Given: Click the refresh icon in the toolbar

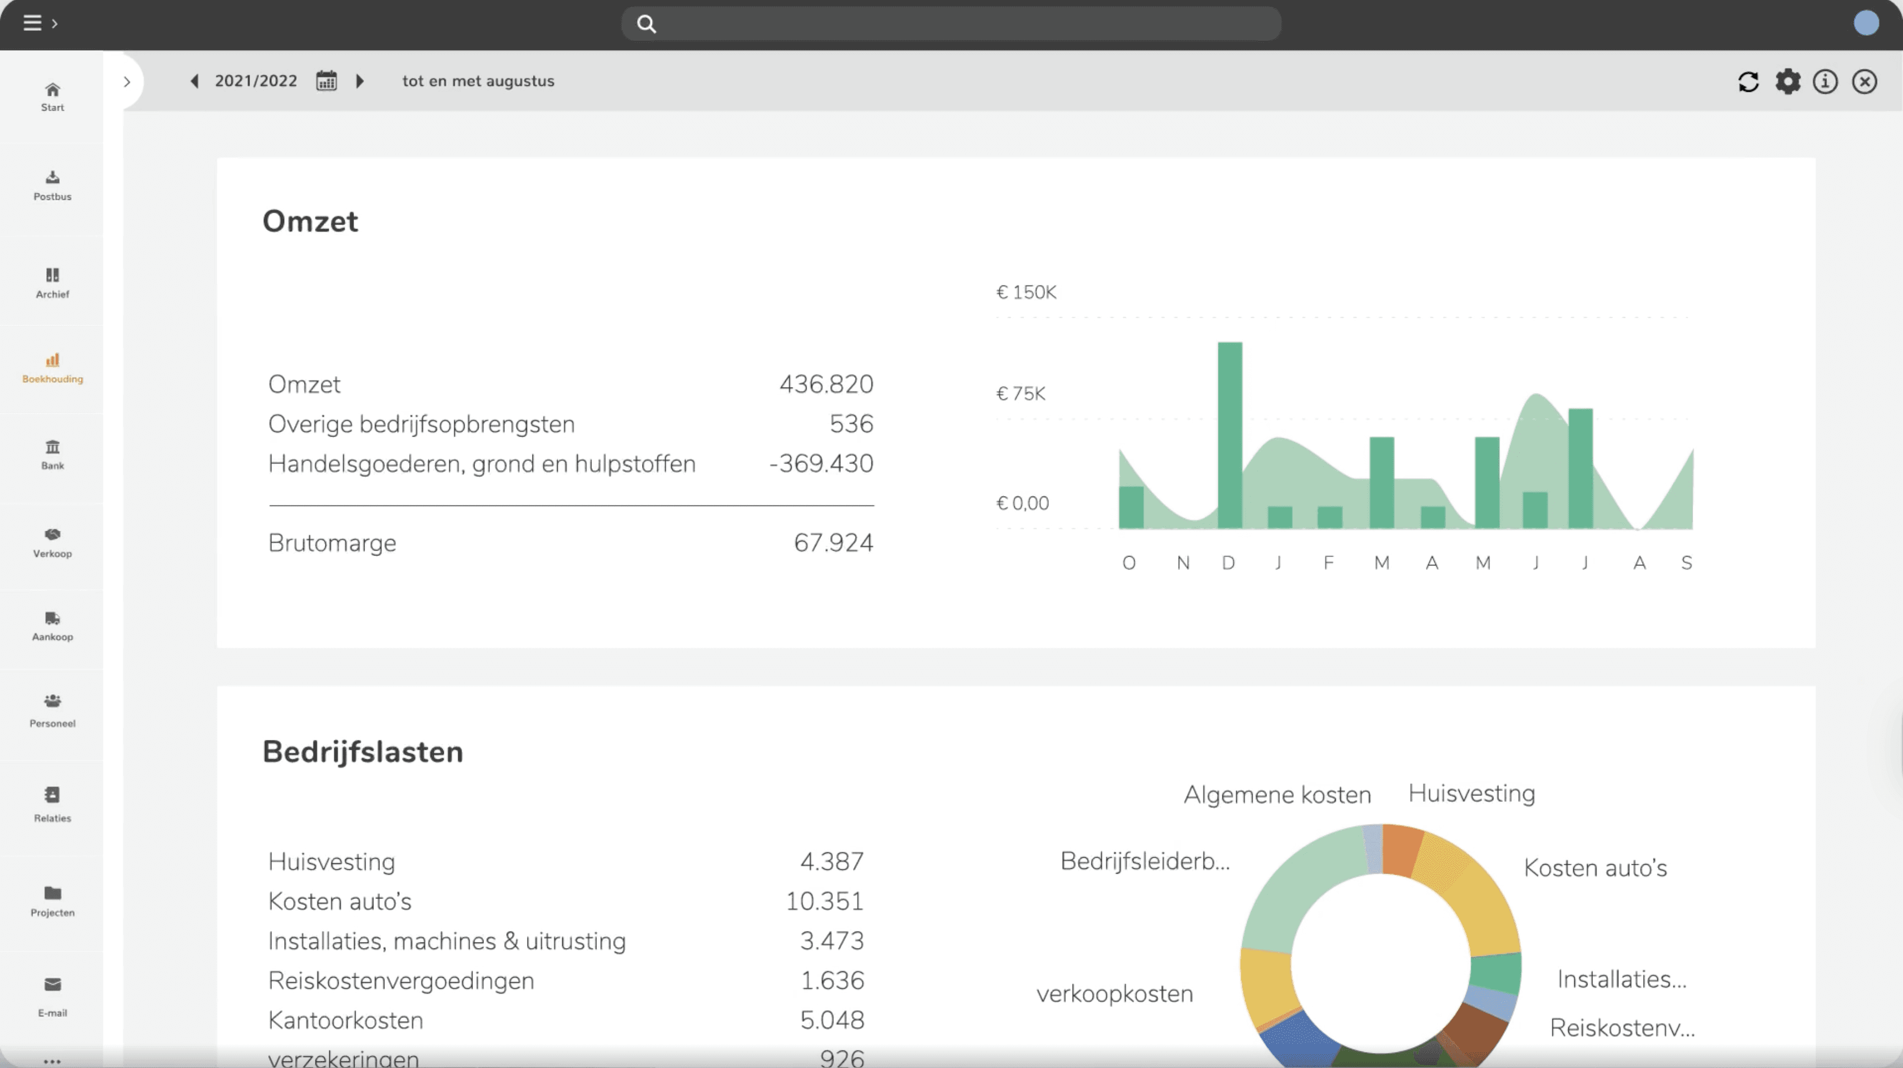Looking at the screenshot, I should (1748, 81).
